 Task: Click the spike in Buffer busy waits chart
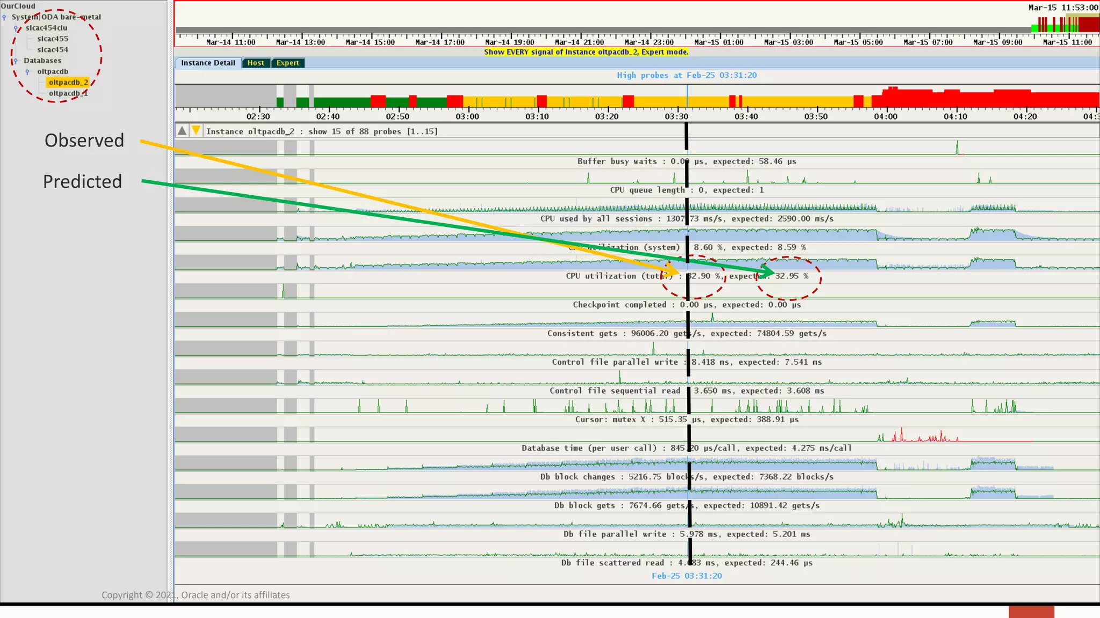957,148
